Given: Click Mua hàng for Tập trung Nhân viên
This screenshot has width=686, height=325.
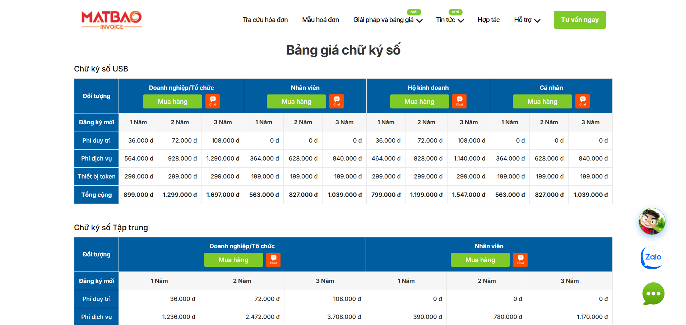Looking at the screenshot, I should tap(480, 260).
